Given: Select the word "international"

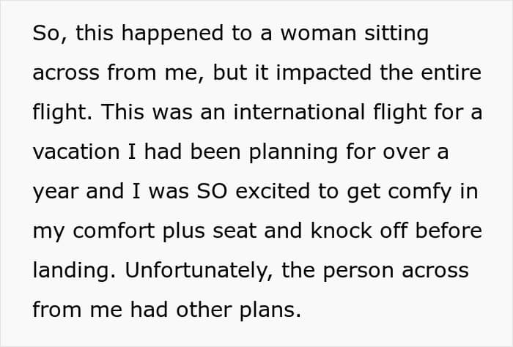Looking at the screenshot, I should [x=299, y=113].
